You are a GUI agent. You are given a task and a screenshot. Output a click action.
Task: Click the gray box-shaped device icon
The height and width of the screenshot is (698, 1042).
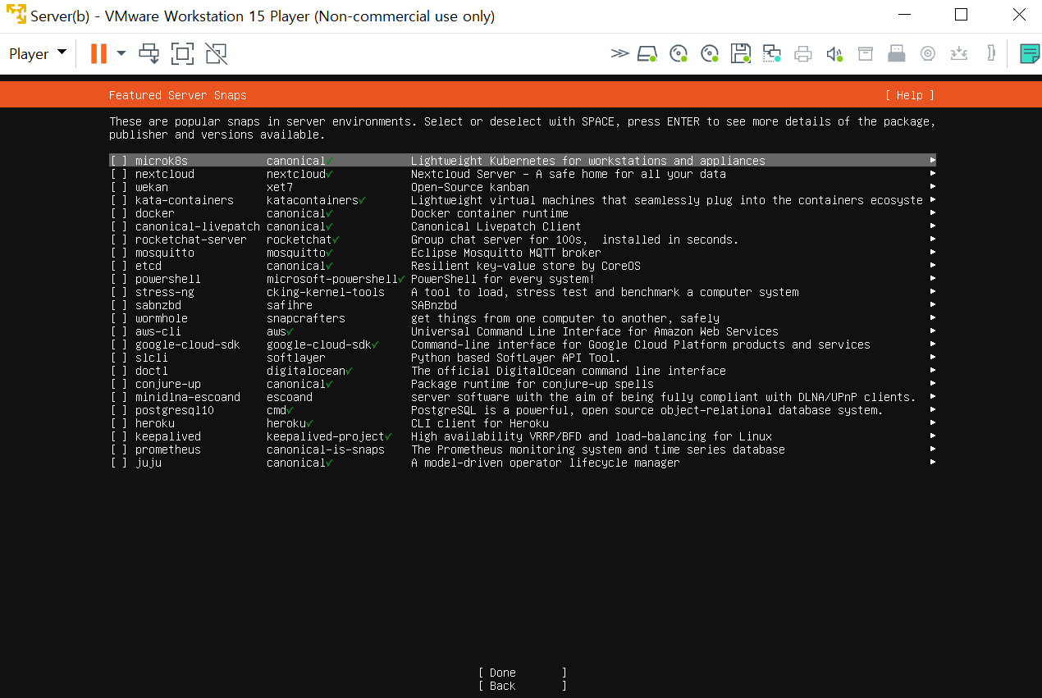coord(866,54)
